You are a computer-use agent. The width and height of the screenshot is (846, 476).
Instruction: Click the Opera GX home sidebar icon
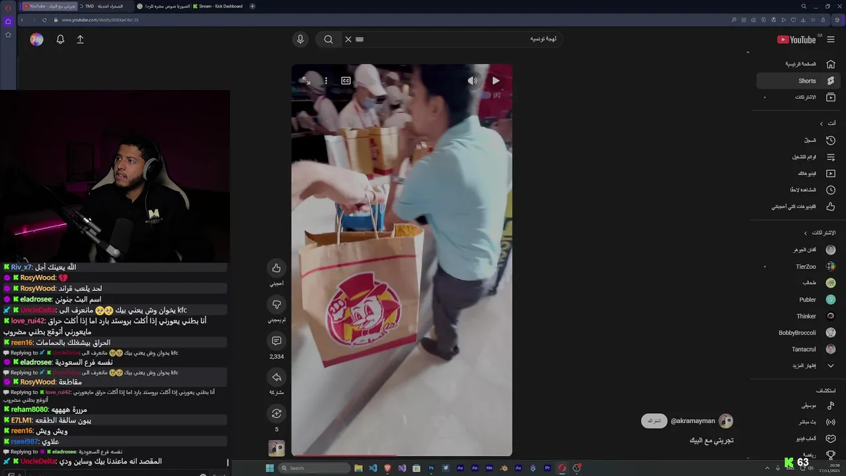coord(8,21)
